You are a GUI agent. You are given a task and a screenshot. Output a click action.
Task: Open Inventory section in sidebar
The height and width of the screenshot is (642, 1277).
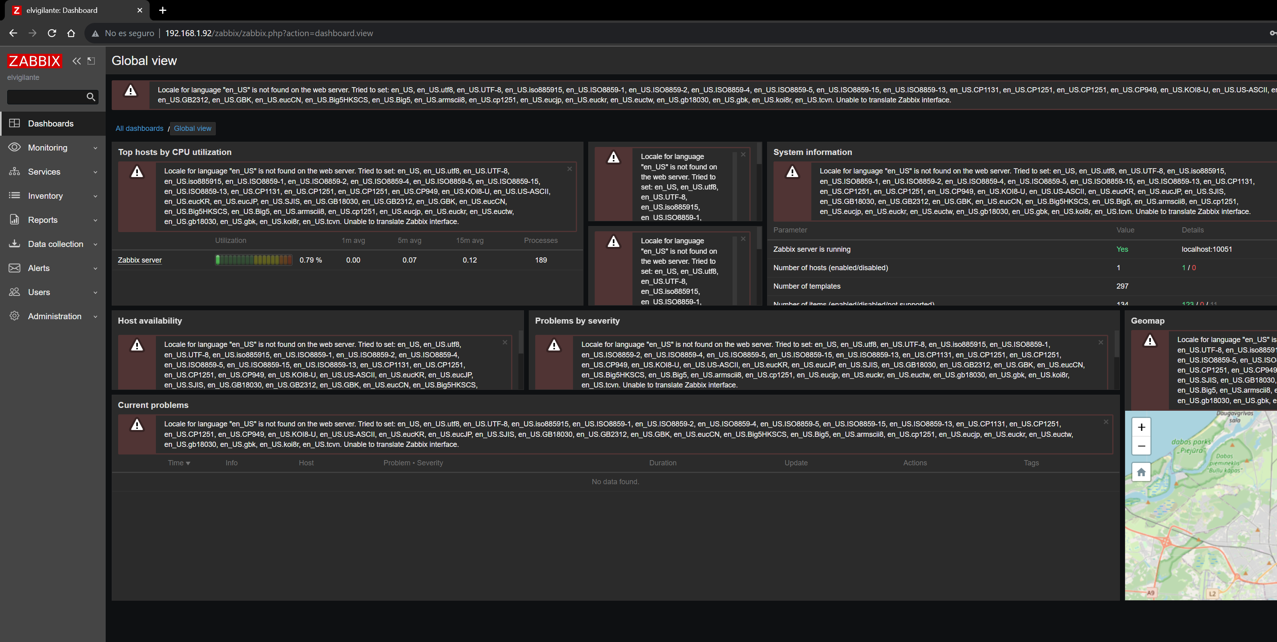point(53,196)
